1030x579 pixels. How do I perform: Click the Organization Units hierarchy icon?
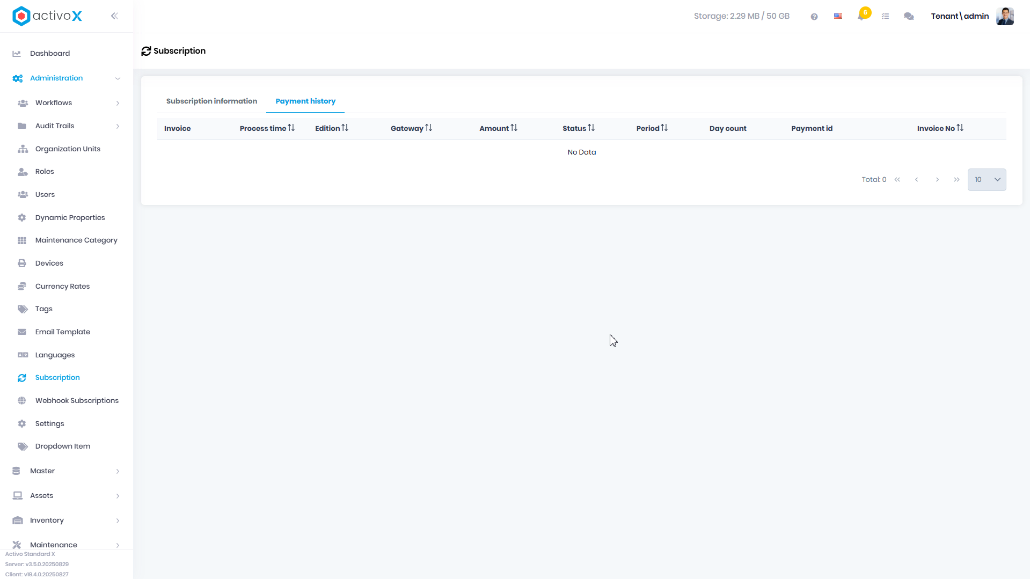coord(23,149)
